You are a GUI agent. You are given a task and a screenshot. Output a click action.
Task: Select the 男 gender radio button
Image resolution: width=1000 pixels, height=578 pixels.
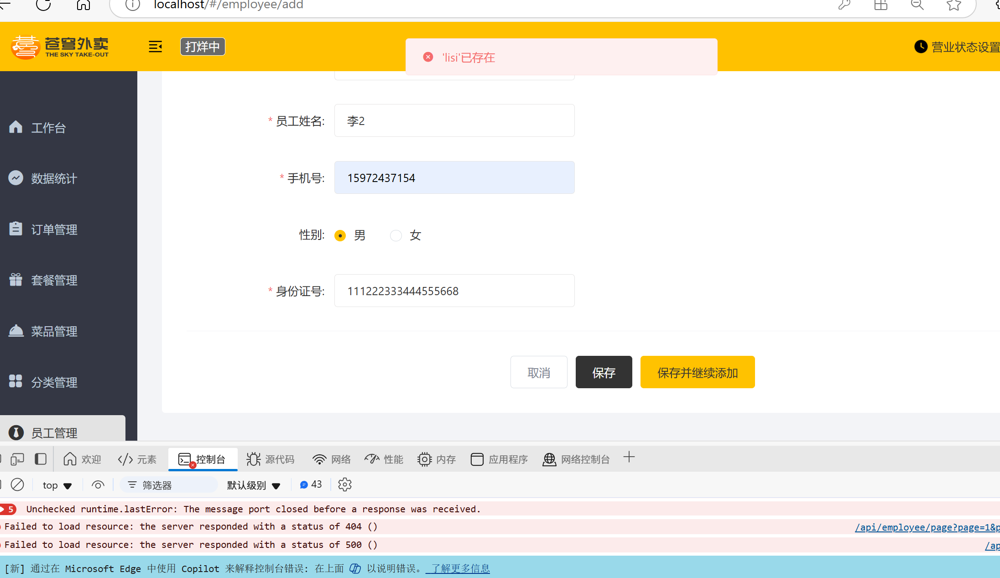[340, 235]
